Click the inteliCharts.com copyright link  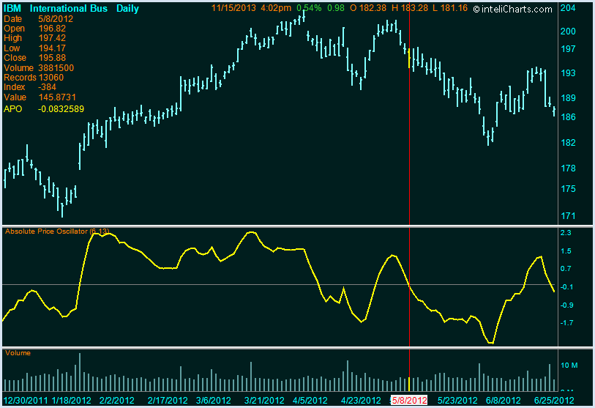512,9
